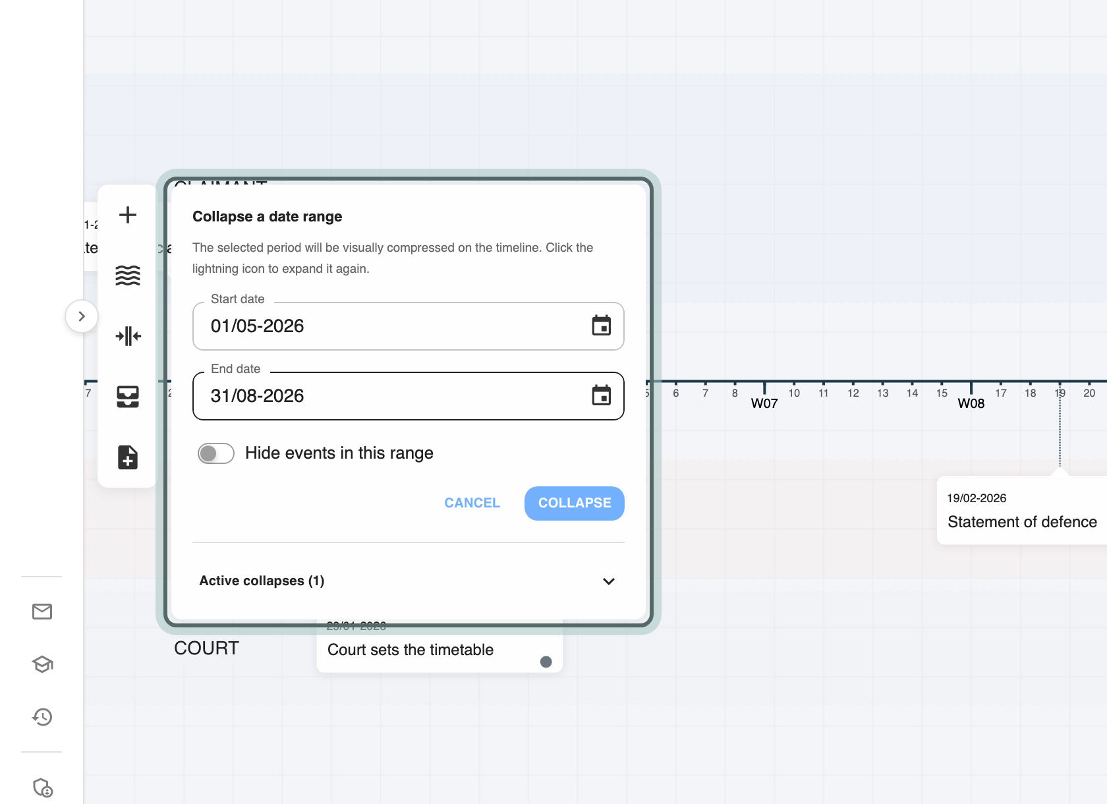Open End date calendar picker
1107x804 pixels.
coord(602,395)
